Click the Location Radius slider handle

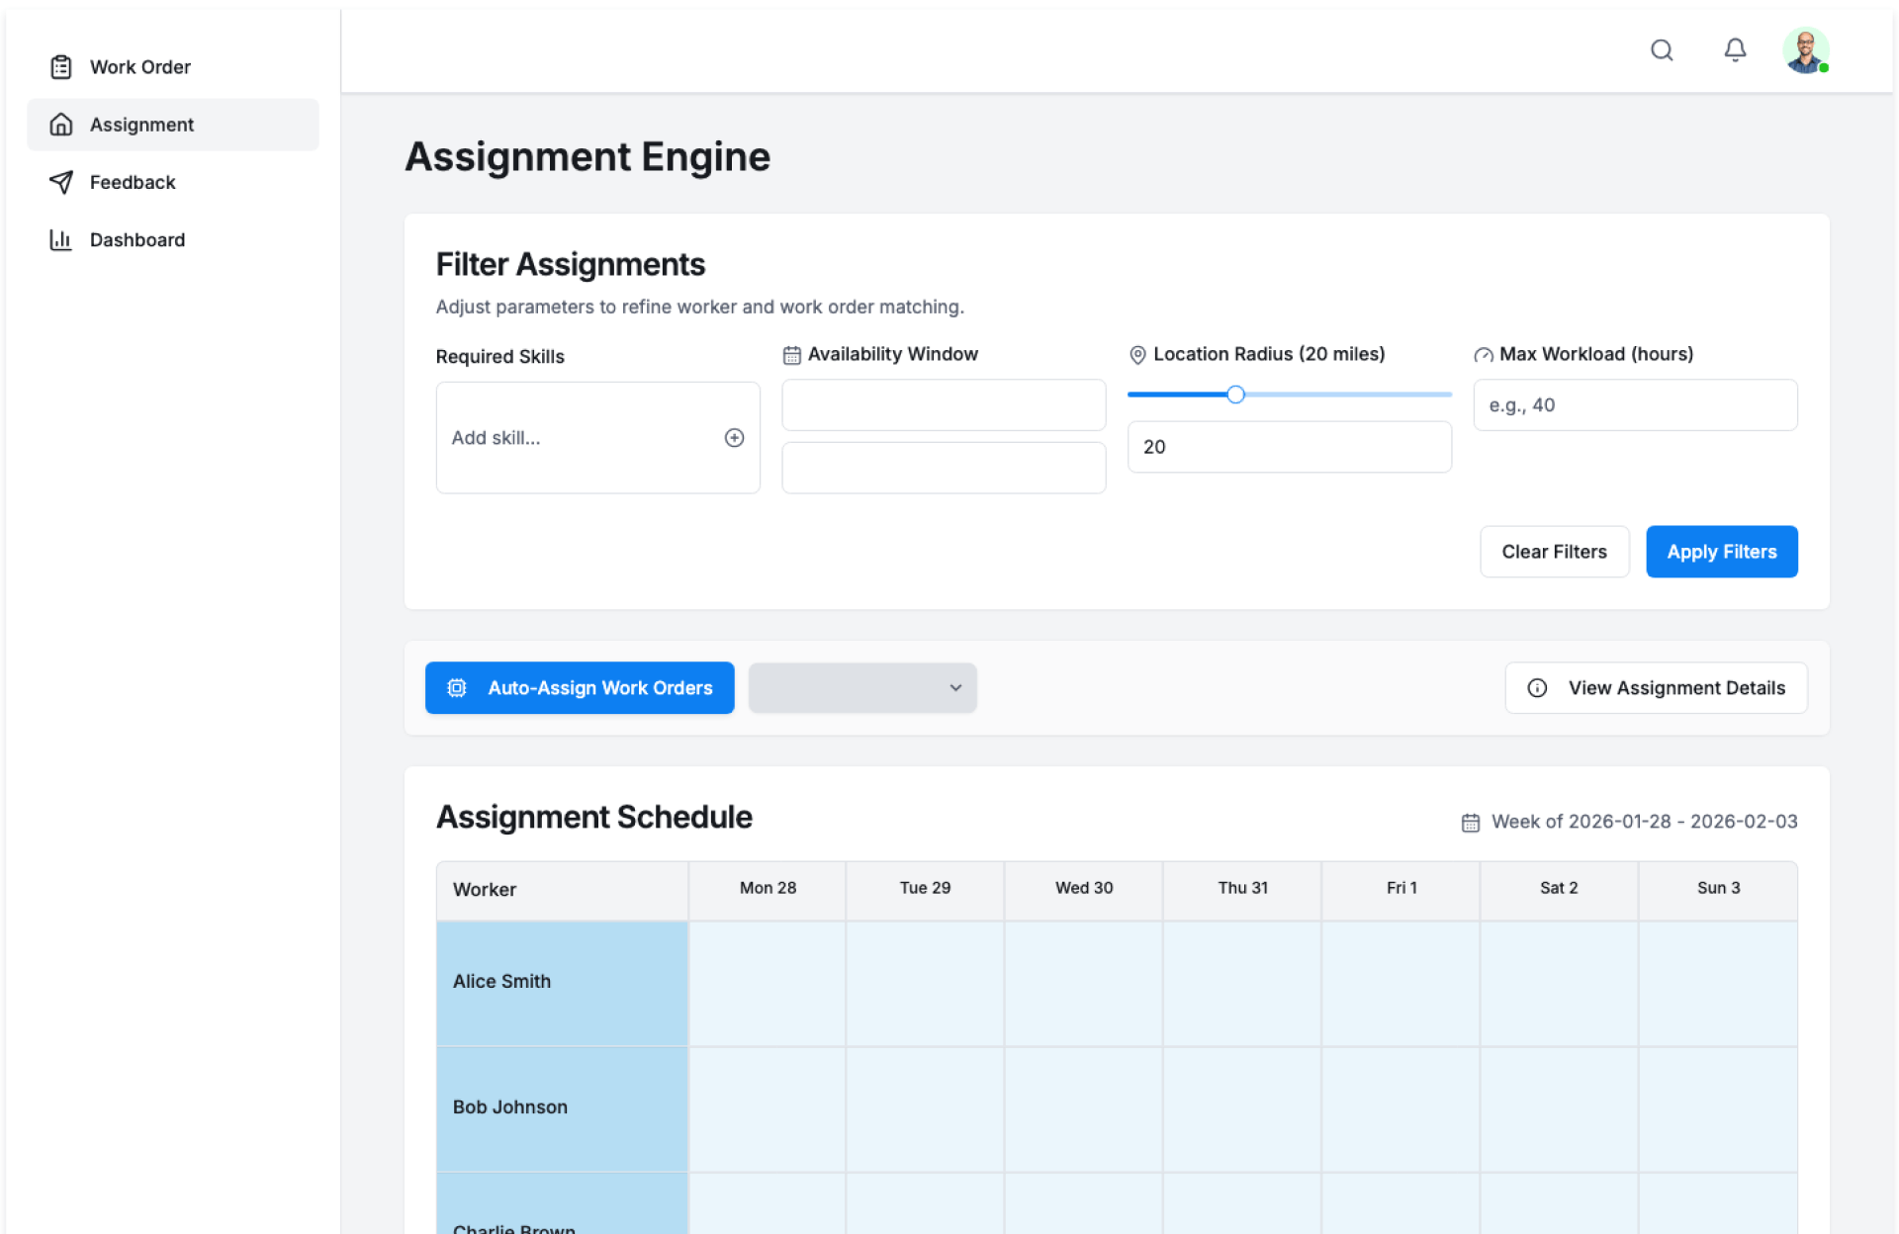point(1235,395)
